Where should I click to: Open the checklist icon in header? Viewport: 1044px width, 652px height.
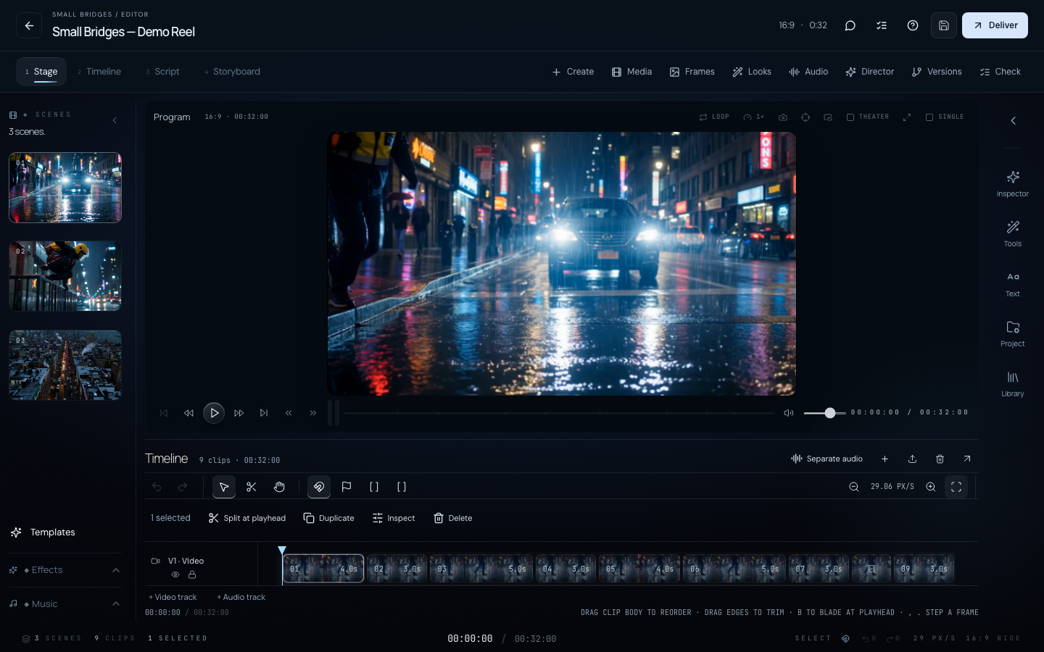click(882, 25)
